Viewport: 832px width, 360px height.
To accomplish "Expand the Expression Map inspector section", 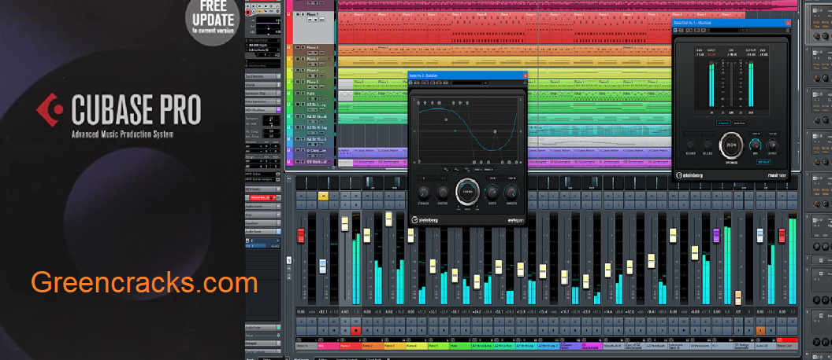I will pos(262,94).
